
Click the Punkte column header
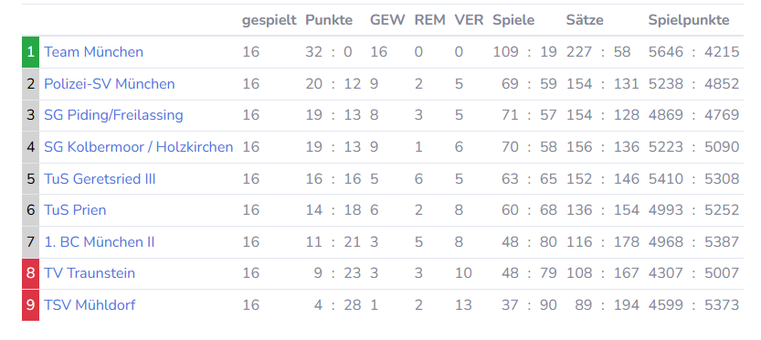click(x=329, y=20)
